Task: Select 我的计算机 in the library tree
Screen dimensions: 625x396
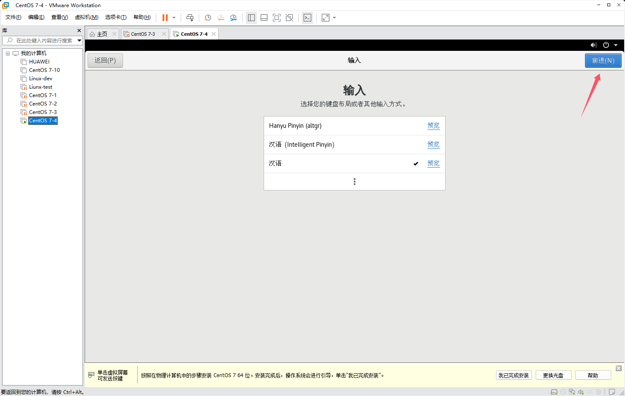Action: pos(34,53)
